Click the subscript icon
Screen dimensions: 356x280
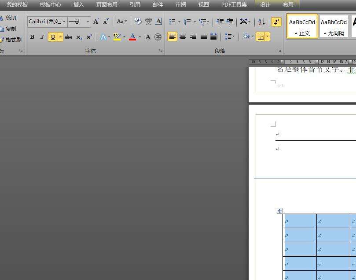tap(79, 37)
